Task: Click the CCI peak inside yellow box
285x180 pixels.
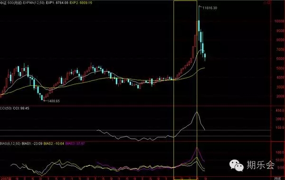Action: click(197, 112)
